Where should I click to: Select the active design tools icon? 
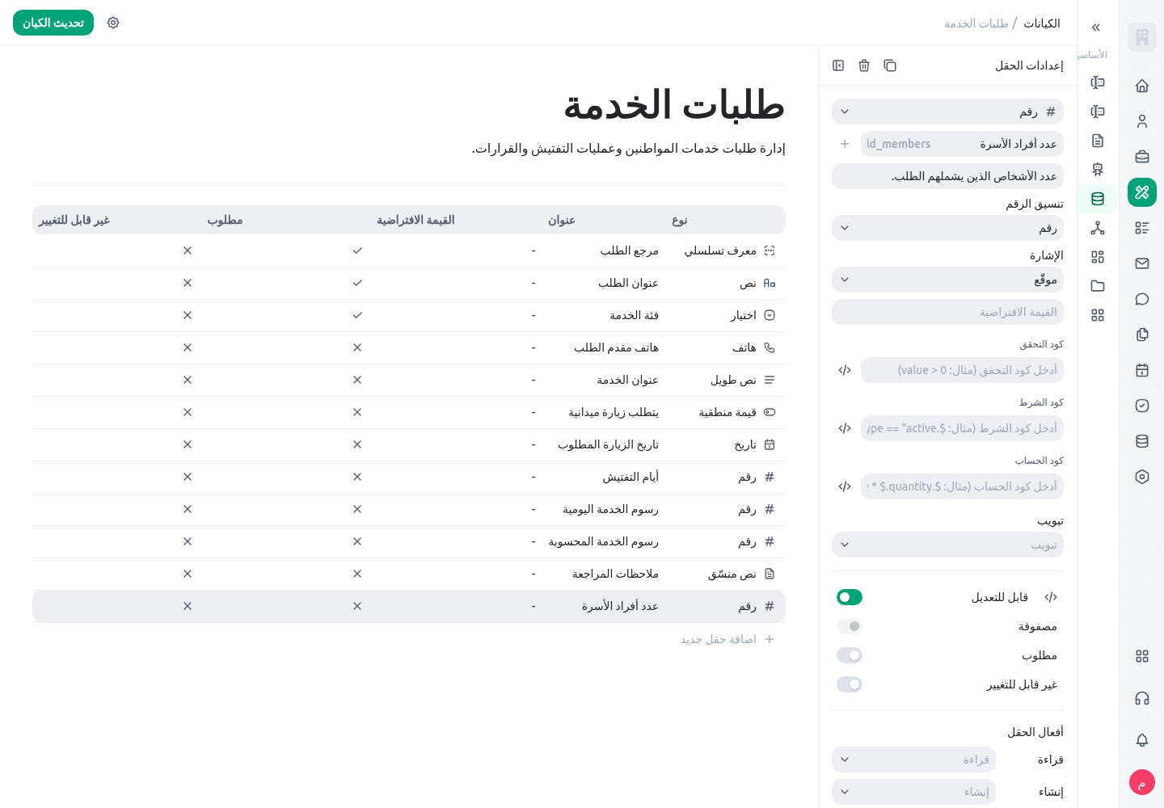point(1142,192)
